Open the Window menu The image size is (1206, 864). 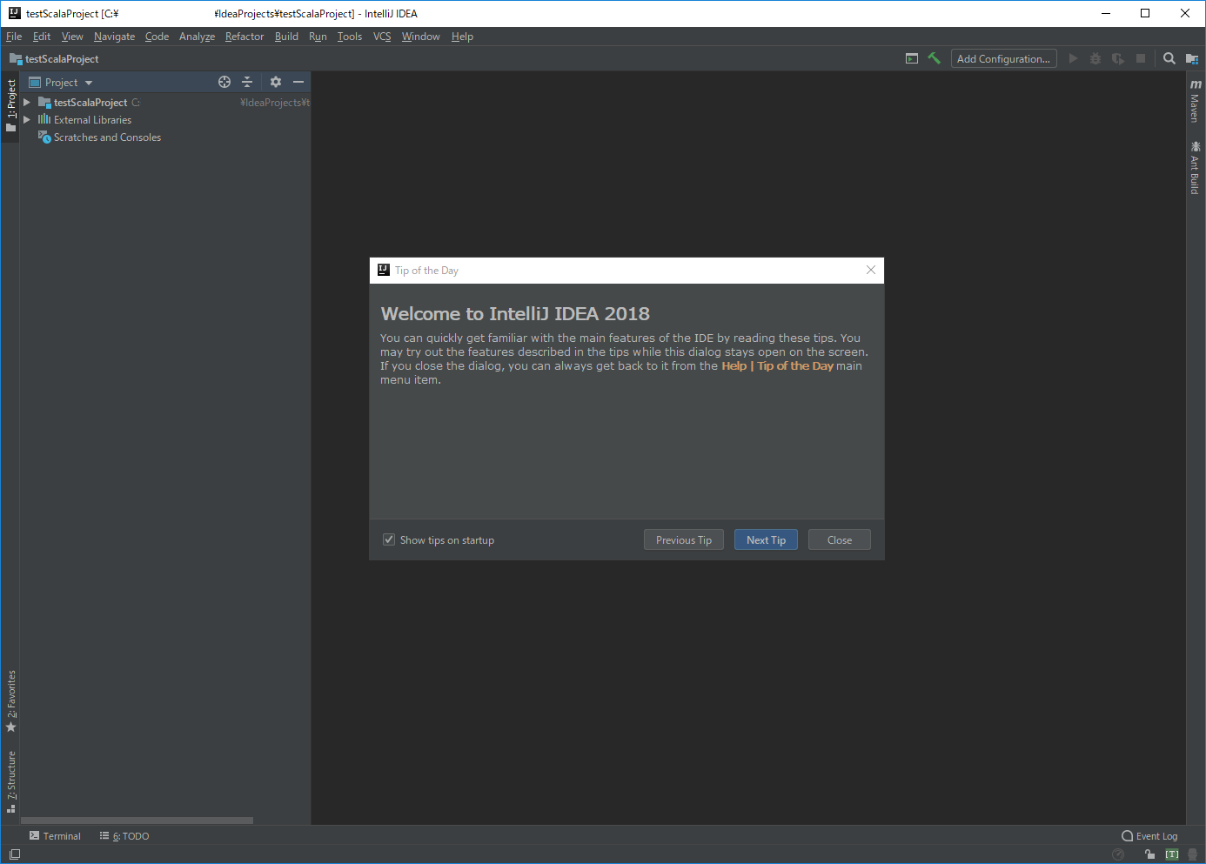click(420, 37)
